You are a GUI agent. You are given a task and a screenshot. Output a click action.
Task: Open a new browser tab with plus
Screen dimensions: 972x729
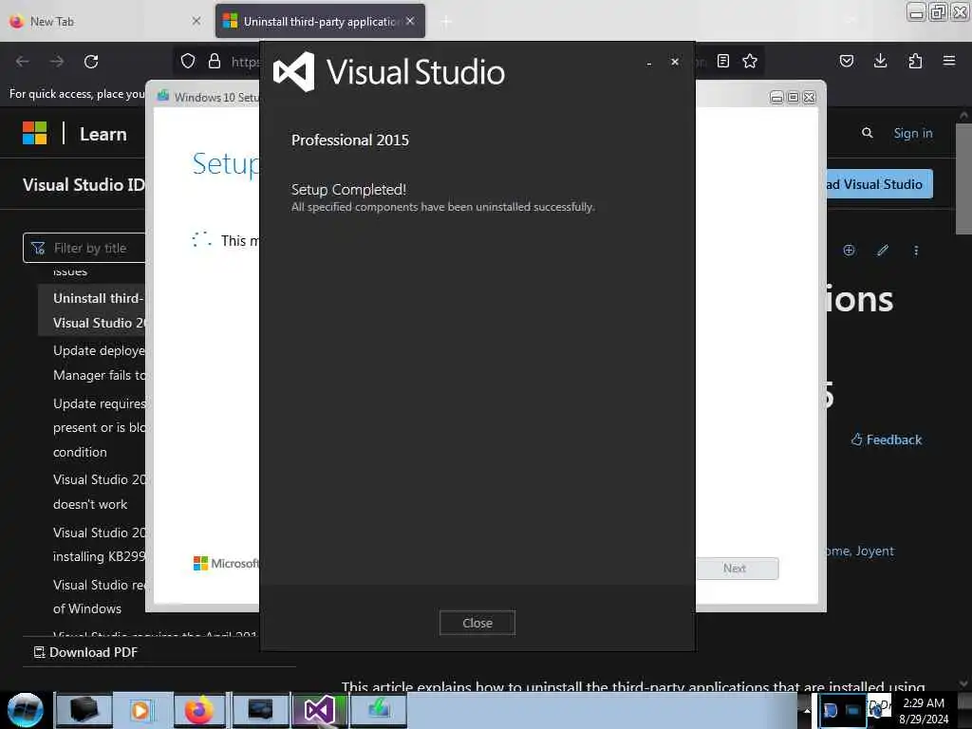446,22
